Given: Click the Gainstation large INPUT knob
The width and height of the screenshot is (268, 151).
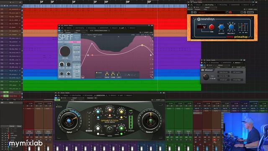Looking at the screenshot, I should pos(69,121).
